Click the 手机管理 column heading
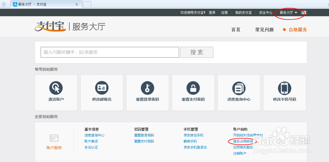Screen dimensions: 329x162 pos(191,129)
